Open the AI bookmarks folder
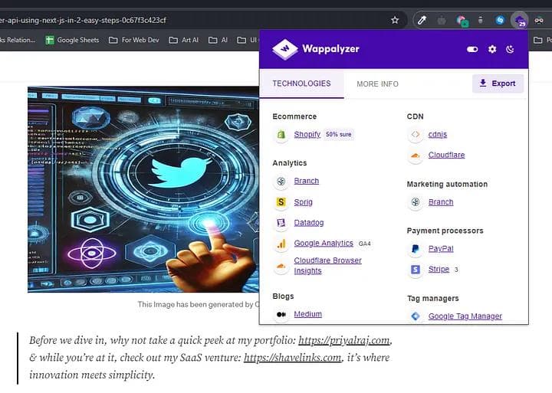This screenshot has height=393, width=552. pos(218,40)
